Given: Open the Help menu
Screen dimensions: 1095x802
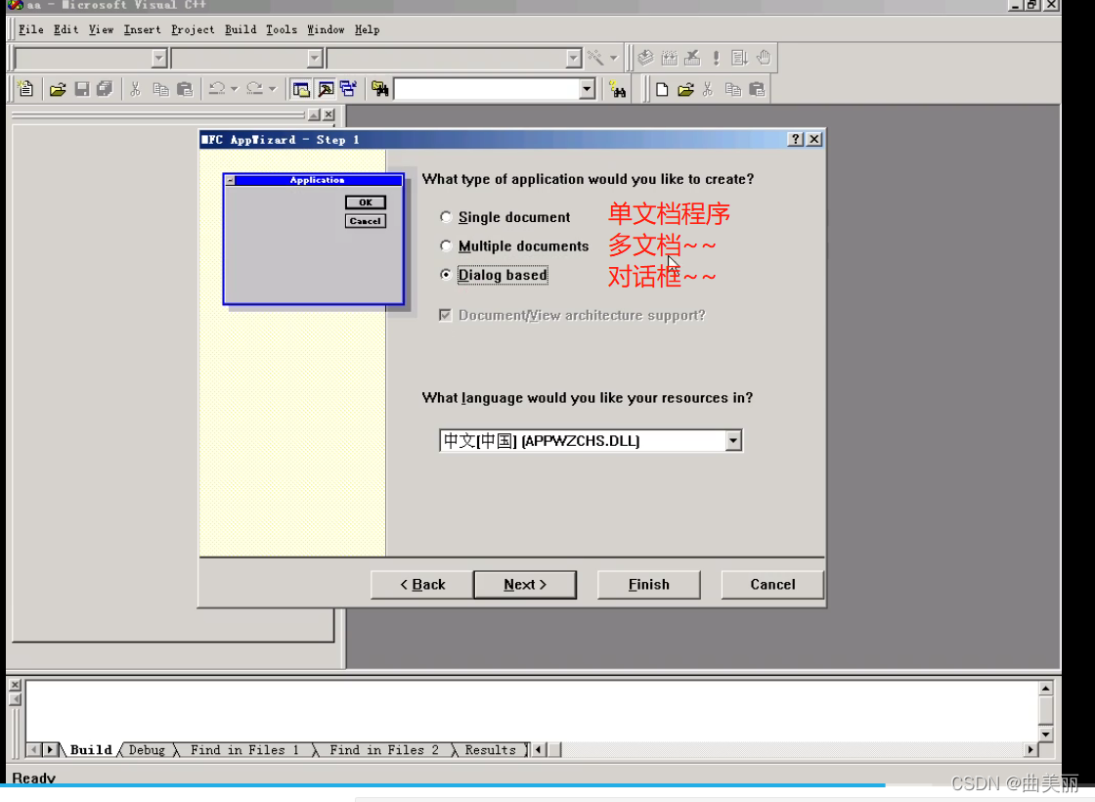Looking at the screenshot, I should [367, 29].
